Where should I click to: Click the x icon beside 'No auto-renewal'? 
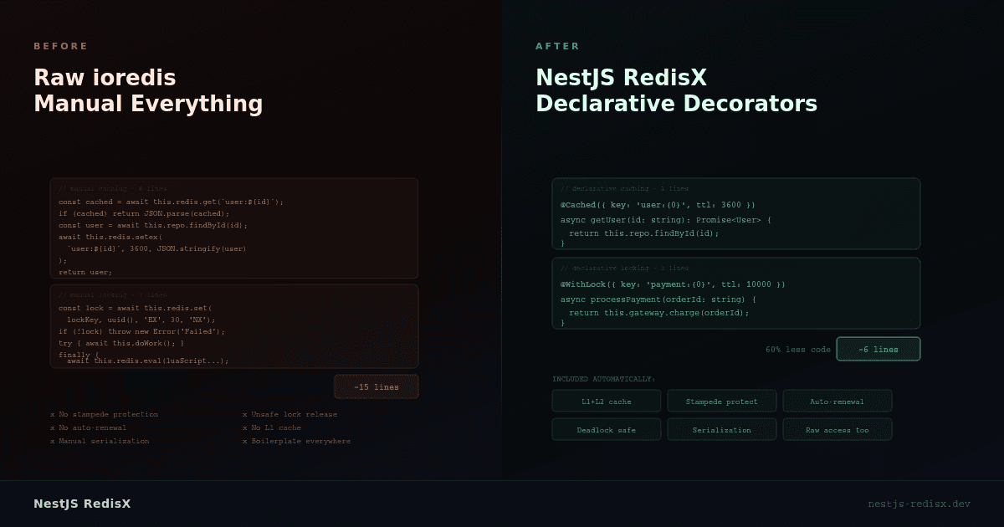point(52,427)
